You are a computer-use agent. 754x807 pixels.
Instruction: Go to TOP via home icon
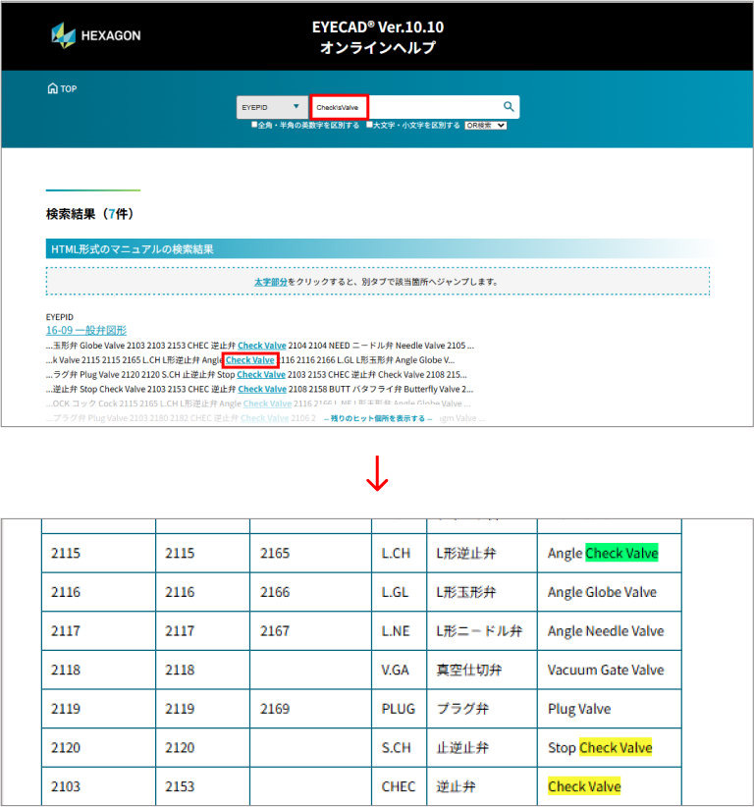(52, 88)
